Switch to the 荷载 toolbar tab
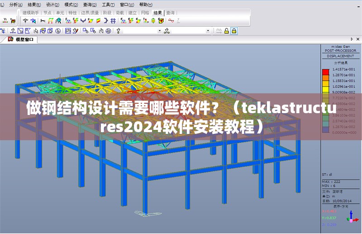This screenshot has height=234, width=362. click(120, 13)
